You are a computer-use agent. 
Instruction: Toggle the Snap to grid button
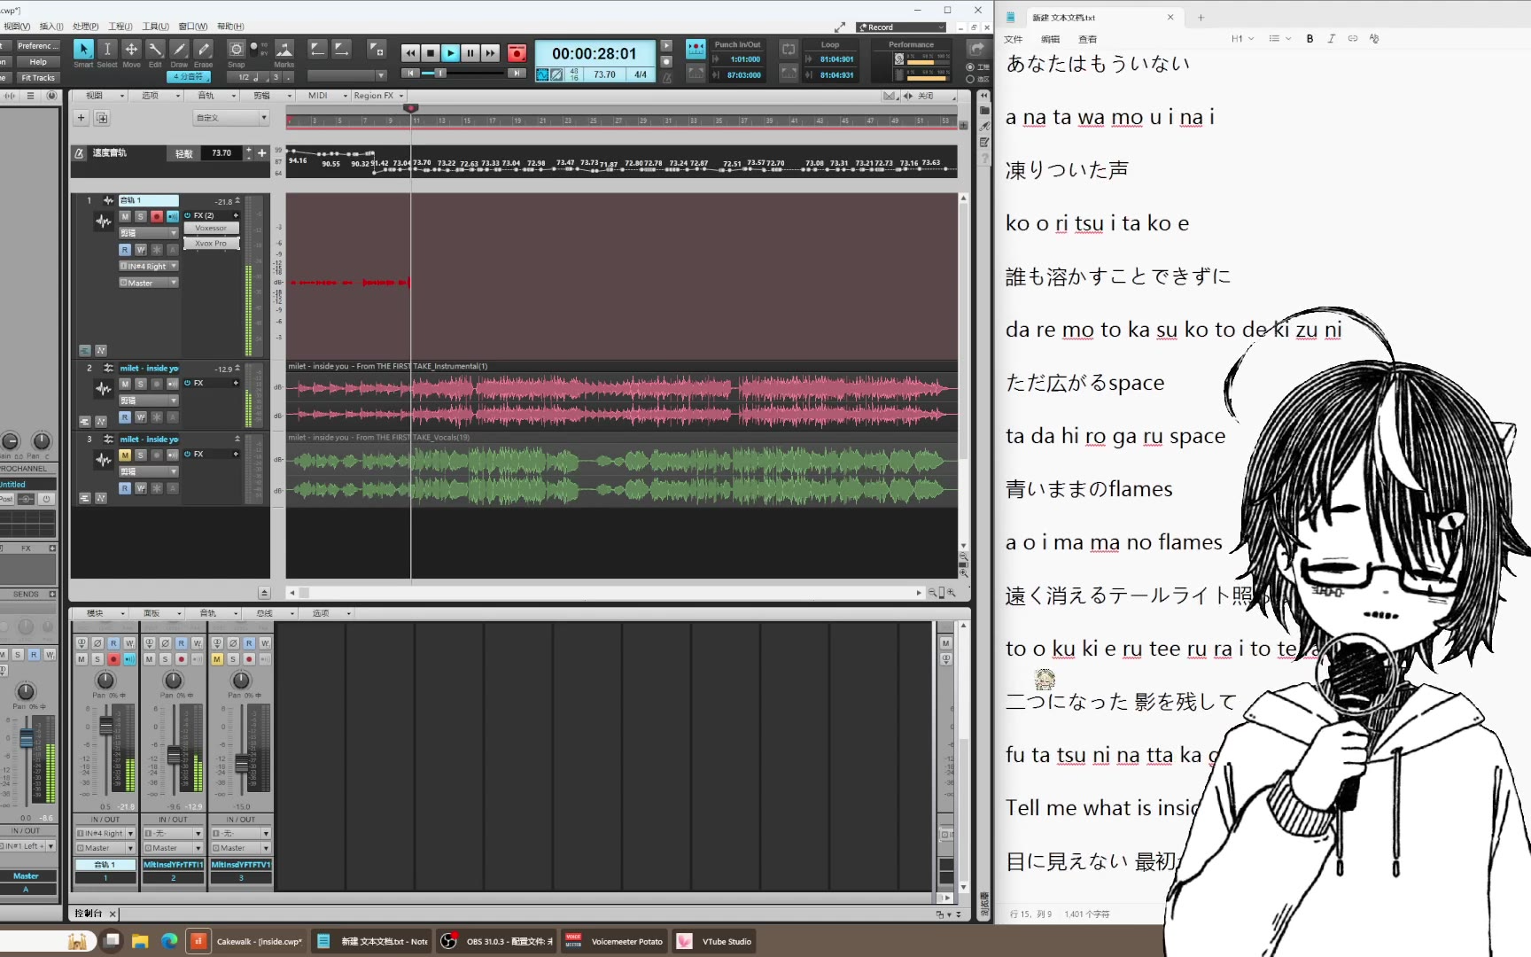click(236, 50)
